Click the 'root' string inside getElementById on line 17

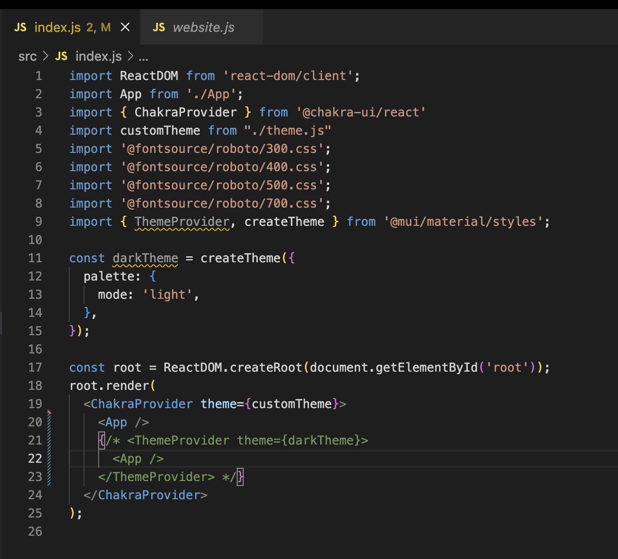click(508, 367)
